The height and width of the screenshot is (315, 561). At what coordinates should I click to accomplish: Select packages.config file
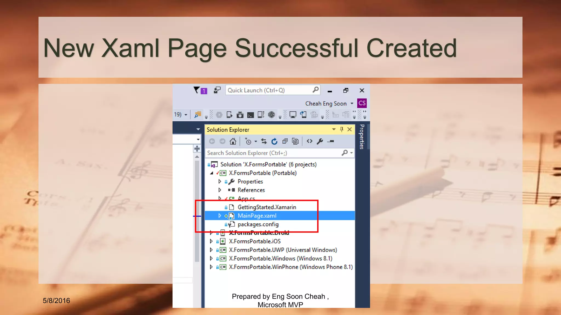pos(258,224)
